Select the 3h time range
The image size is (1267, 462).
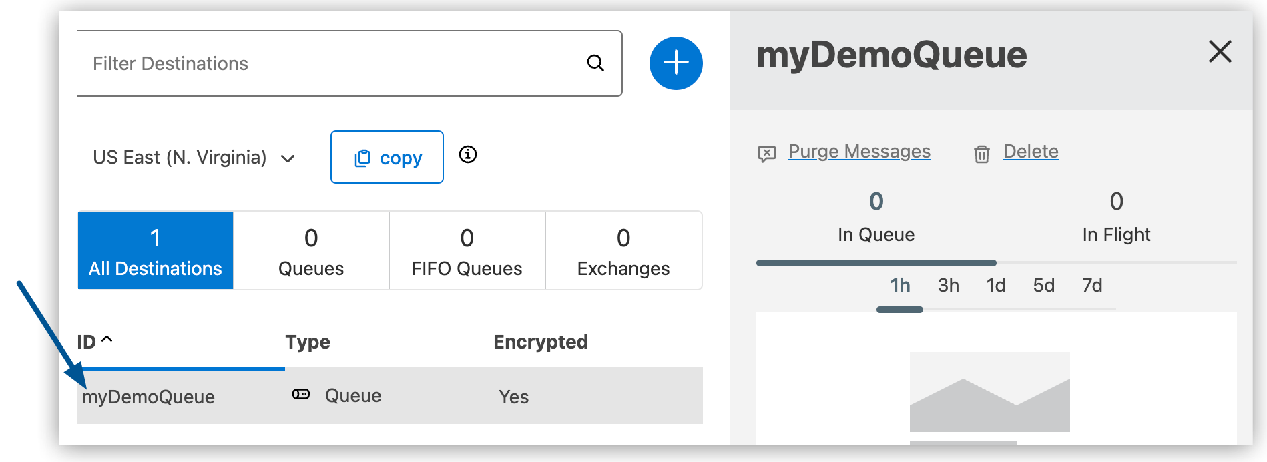948,286
